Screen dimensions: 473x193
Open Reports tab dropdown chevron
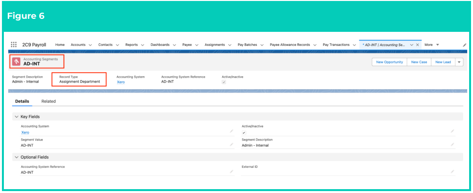142,45
